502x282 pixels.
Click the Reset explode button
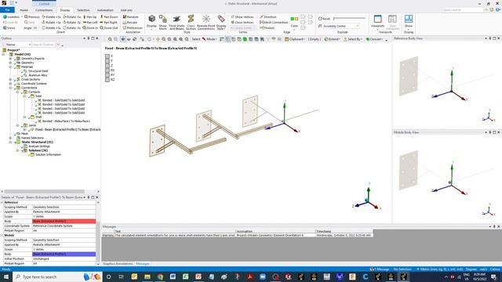(x=324, y=19)
